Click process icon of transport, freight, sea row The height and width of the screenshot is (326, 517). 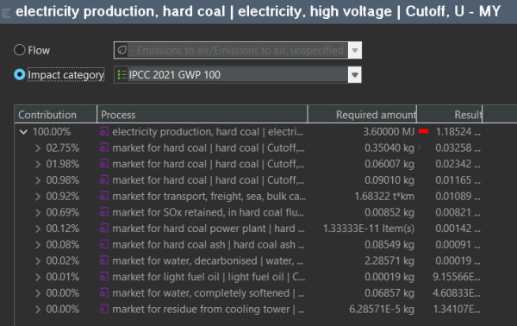pyautogui.click(x=104, y=197)
